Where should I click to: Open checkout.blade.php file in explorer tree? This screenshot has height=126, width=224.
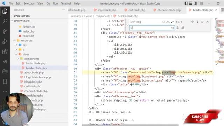(36, 91)
